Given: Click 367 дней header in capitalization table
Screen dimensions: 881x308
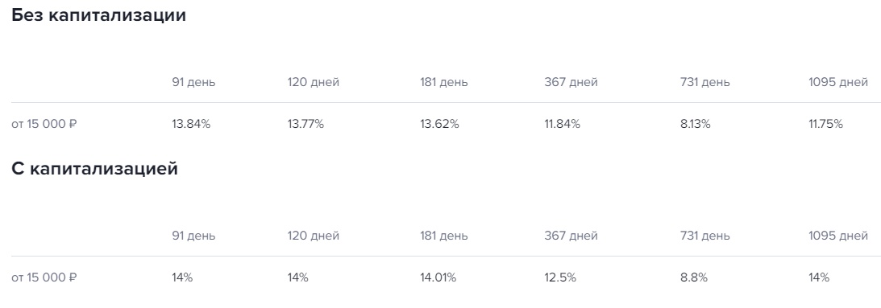Looking at the screenshot, I should click(x=571, y=236).
